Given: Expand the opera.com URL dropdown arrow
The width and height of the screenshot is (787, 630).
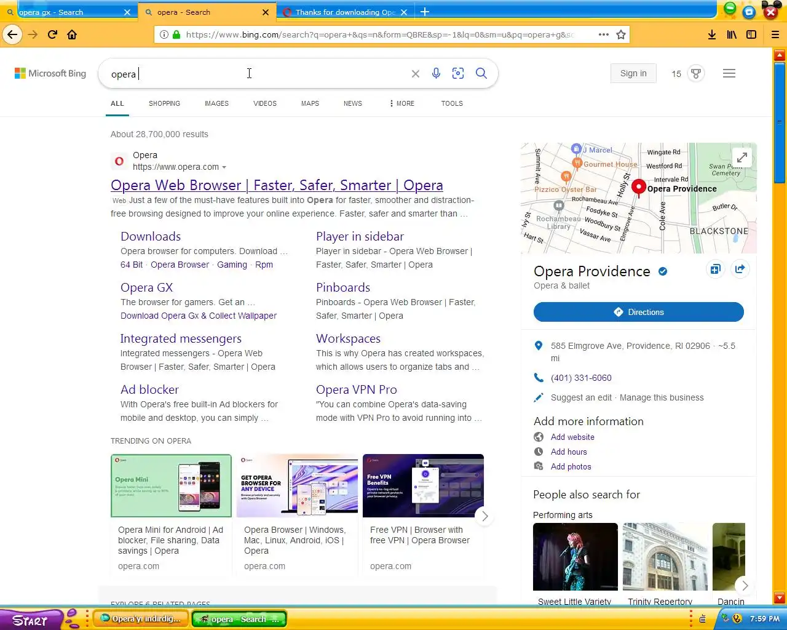Looking at the screenshot, I should click(224, 167).
